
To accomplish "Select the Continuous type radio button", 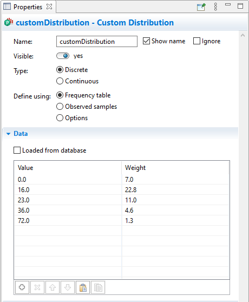I will pyautogui.click(x=60, y=81).
